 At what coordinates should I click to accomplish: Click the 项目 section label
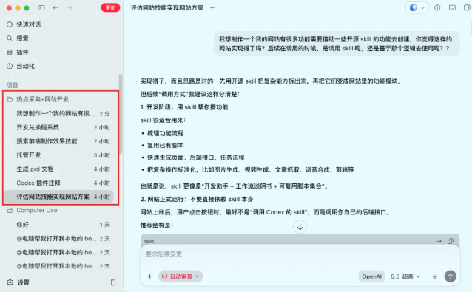(13, 85)
